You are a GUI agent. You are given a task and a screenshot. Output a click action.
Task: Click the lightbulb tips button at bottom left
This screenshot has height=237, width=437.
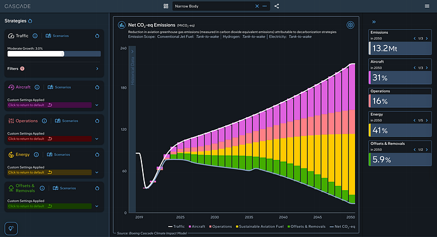[x=11, y=229]
